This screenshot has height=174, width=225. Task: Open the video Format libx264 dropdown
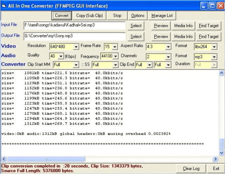coord(214,47)
